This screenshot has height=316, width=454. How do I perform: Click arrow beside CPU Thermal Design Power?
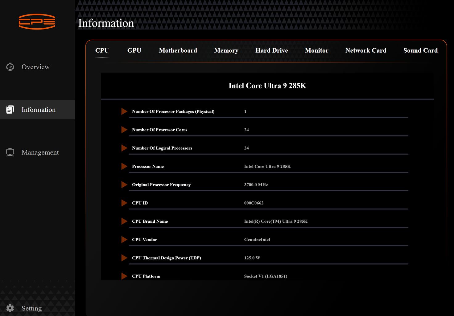coord(124,258)
